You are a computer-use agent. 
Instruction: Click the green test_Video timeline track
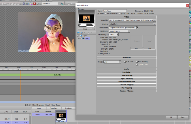point(58,75)
